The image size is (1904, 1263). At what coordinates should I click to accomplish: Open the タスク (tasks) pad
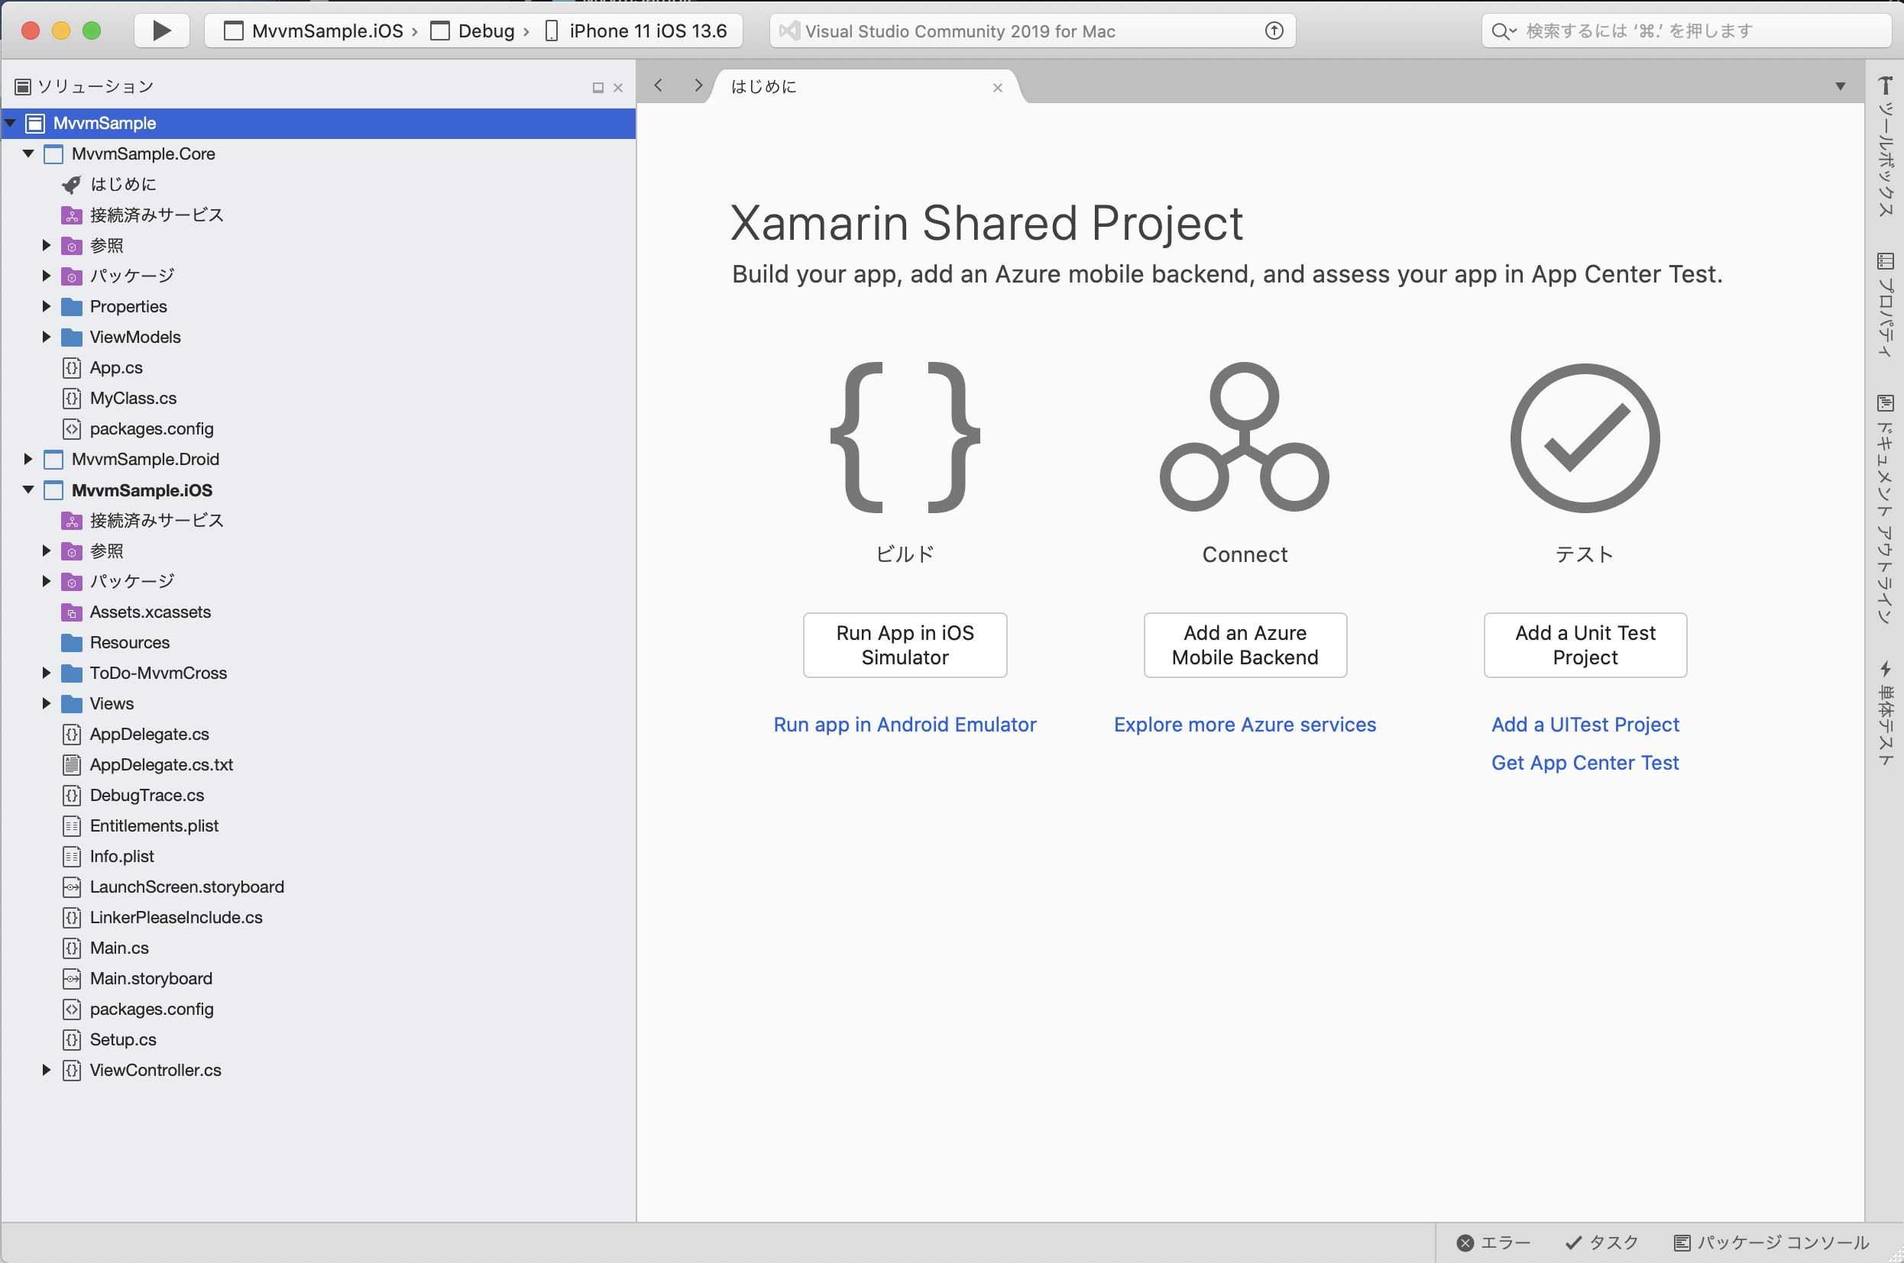pyautogui.click(x=1602, y=1242)
